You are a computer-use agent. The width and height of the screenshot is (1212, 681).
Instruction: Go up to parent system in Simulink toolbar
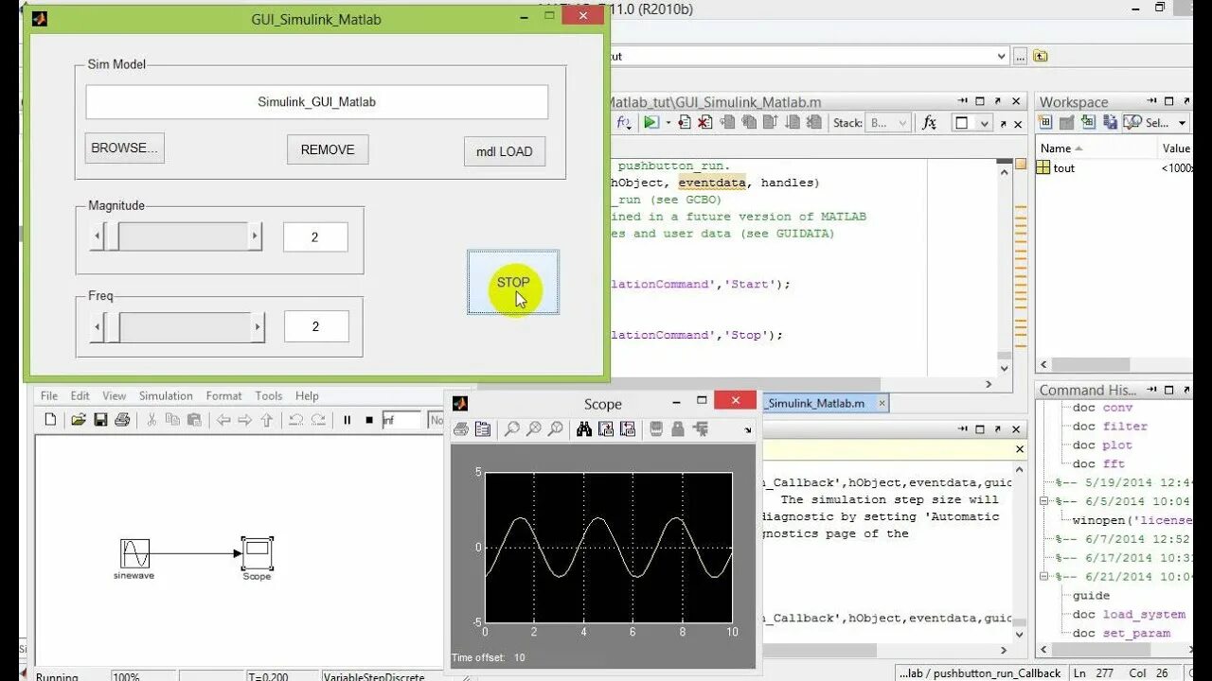click(x=267, y=420)
